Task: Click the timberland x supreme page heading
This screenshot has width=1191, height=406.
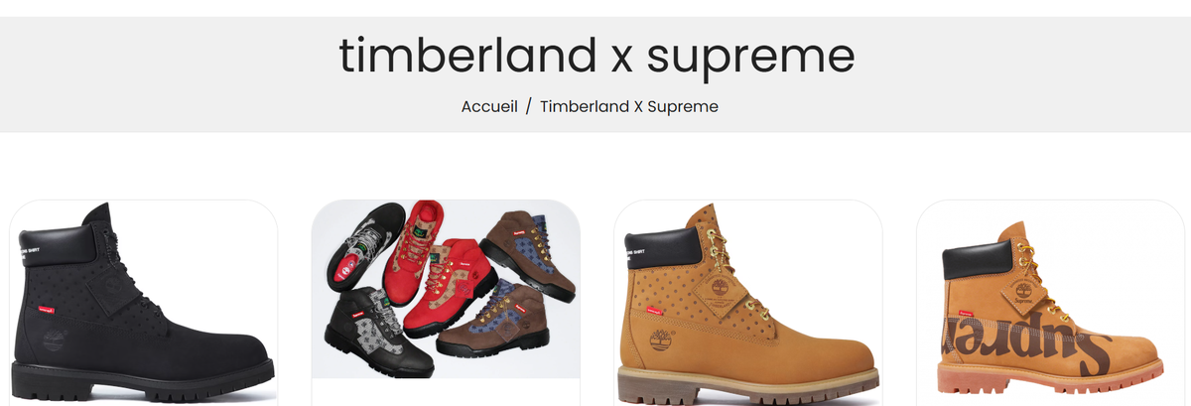Action: click(x=596, y=56)
